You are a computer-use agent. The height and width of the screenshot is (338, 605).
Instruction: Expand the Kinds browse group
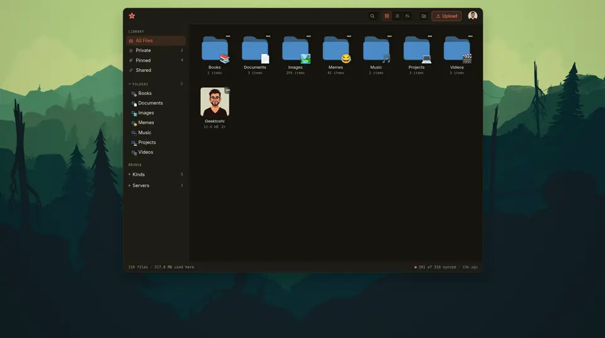click(156, 174)
